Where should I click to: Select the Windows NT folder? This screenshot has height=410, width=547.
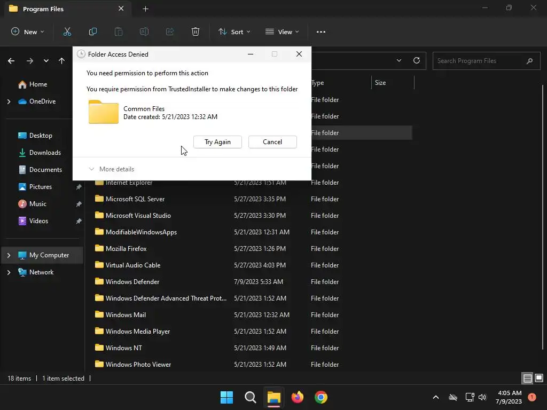point(124,348)
